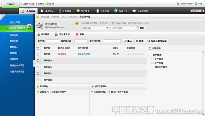Select 不限资产类别 radio button
The width and height of the screenshot is (205, 116).
pyautogui.click(x=92, y=92)
